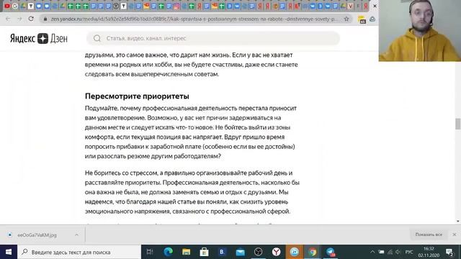
Task: Reload the page with refresh icon
Action: pos(31,19)
